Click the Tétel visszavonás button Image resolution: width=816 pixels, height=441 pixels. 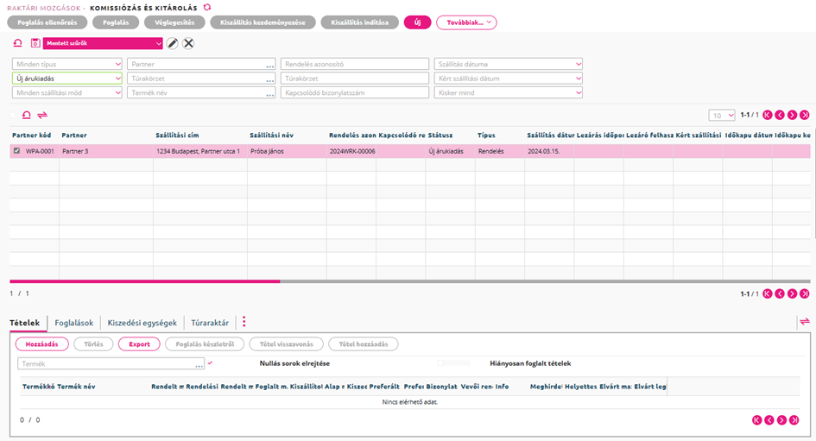tap(286, 343)
